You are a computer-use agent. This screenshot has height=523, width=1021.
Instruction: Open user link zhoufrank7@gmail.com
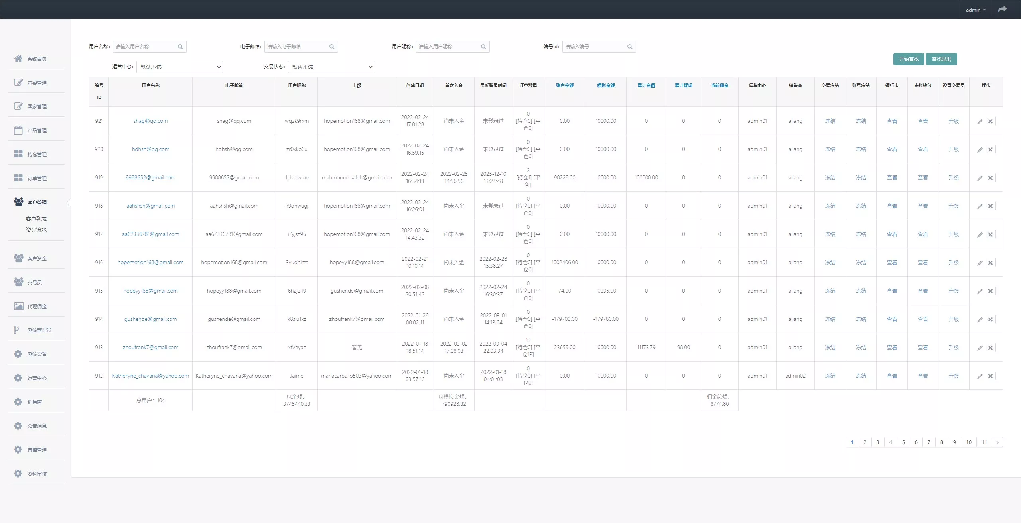tap(150, 348)
